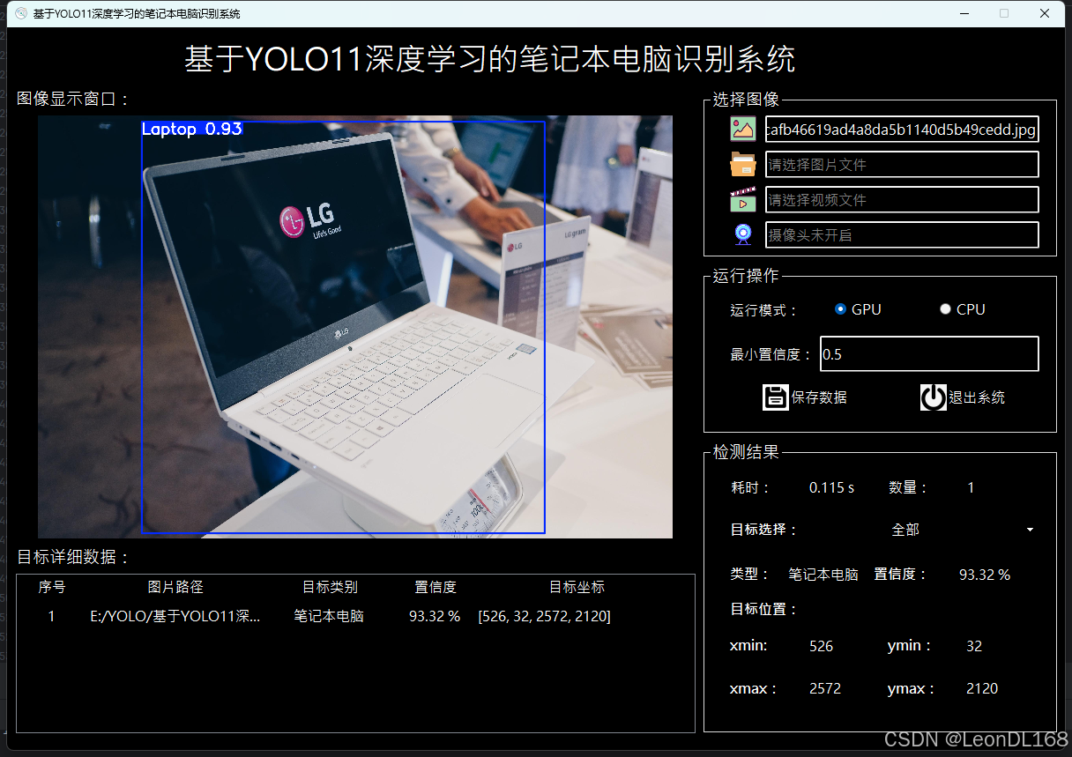The width and height of the screenshot is (1072, 757).
Task: Click the 序号 column header
Action: pos(52,587)
